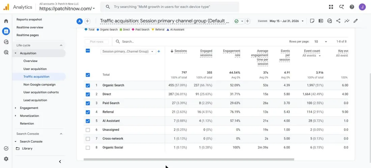
Task: Check the Organic Social row checkbox
Action: [88, 148]
